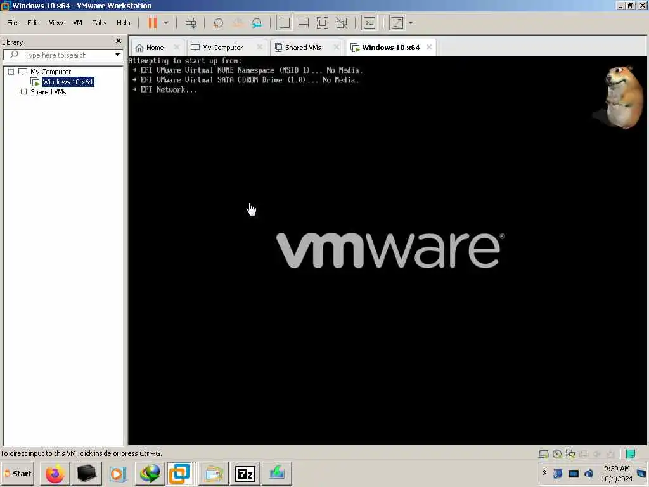Toggle the console view toolbar icon
The width and height of the screenshot is (649, 487).
(369, 23)
